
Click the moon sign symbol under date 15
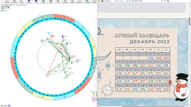click(151, 73)
